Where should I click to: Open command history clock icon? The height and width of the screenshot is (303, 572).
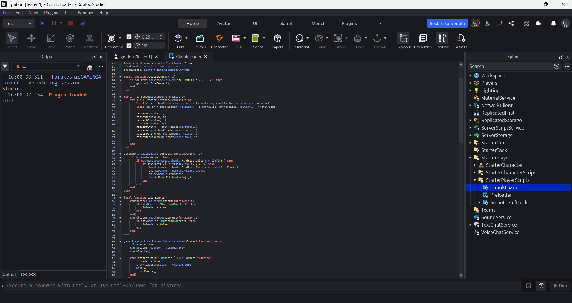click(542, 286)
